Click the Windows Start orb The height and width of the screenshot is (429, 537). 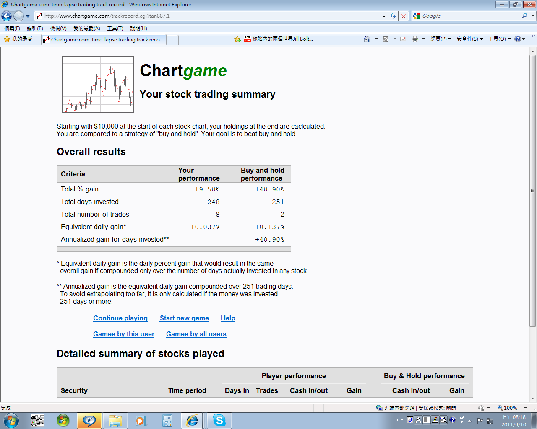coord(10,421)
